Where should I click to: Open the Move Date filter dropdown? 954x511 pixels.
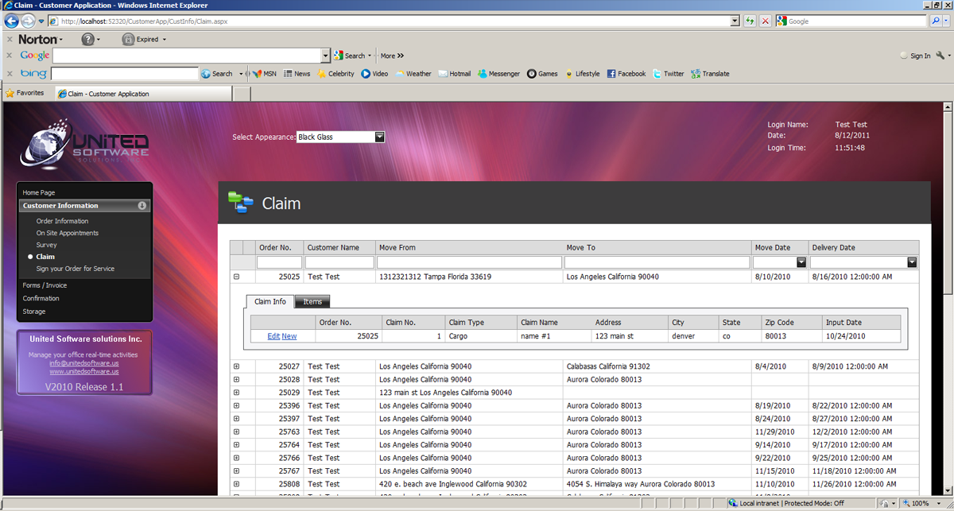801,262
